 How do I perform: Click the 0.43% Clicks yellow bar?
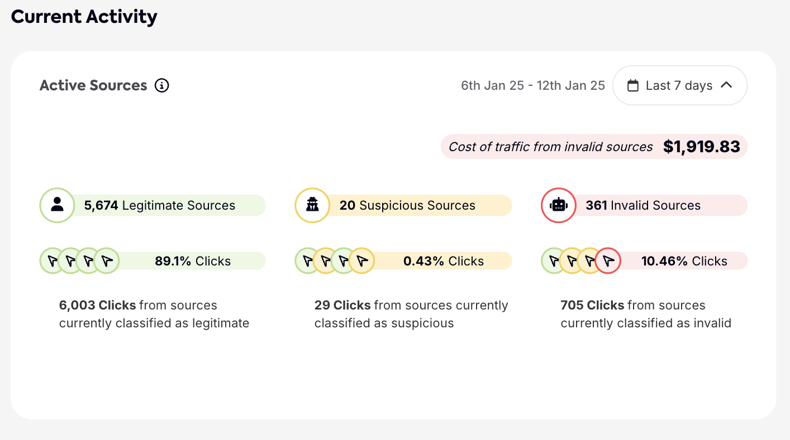(x=444, y=261)
